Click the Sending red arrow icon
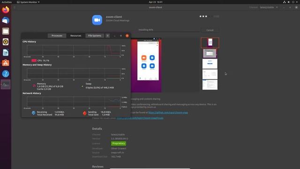The image size is (300, 169). pos(84,113)
